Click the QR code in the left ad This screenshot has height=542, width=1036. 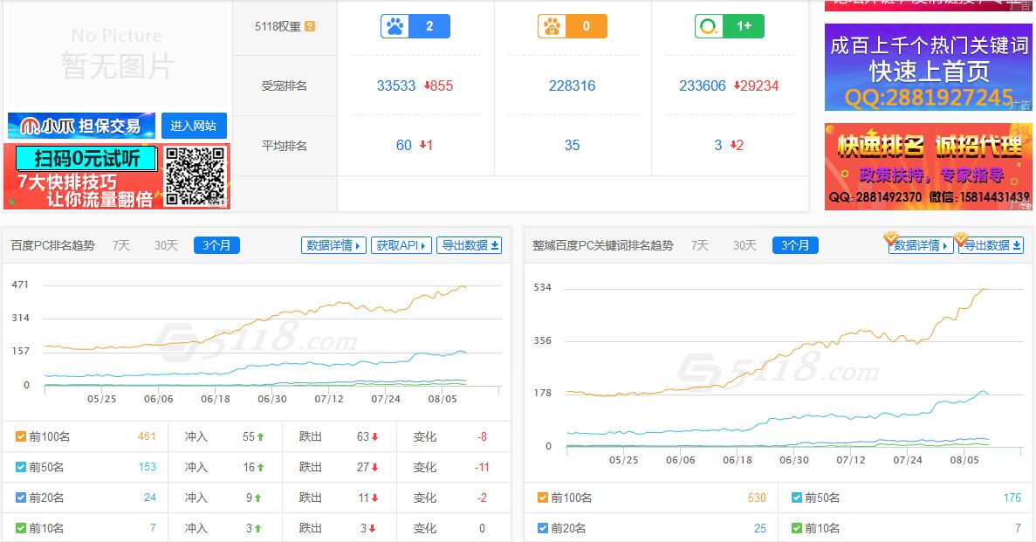tap(196, 175)
